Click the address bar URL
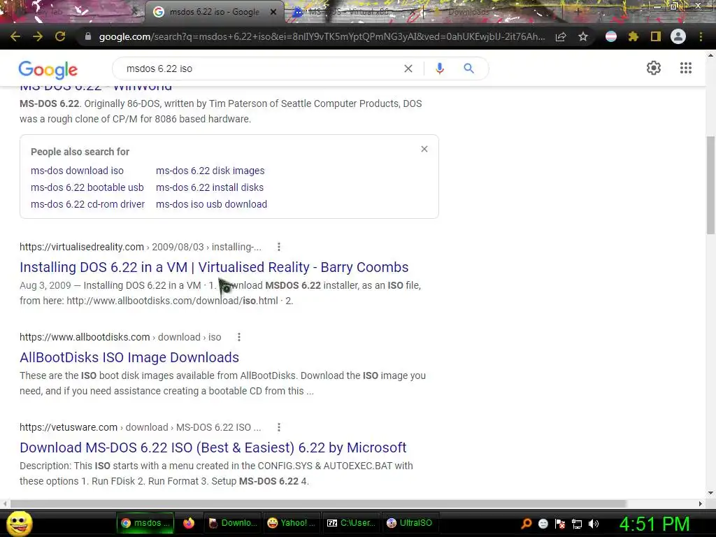 point(322,36)
